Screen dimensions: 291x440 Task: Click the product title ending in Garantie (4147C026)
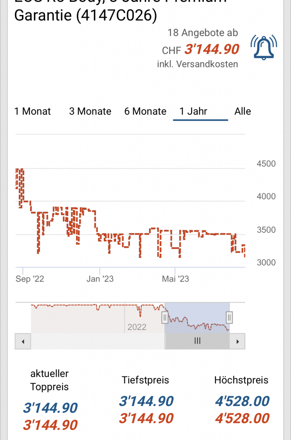tap(86, 15)
